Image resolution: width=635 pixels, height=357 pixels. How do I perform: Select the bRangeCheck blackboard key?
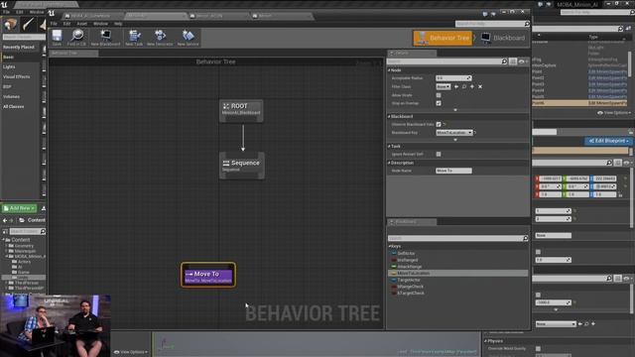pos(410,287)
